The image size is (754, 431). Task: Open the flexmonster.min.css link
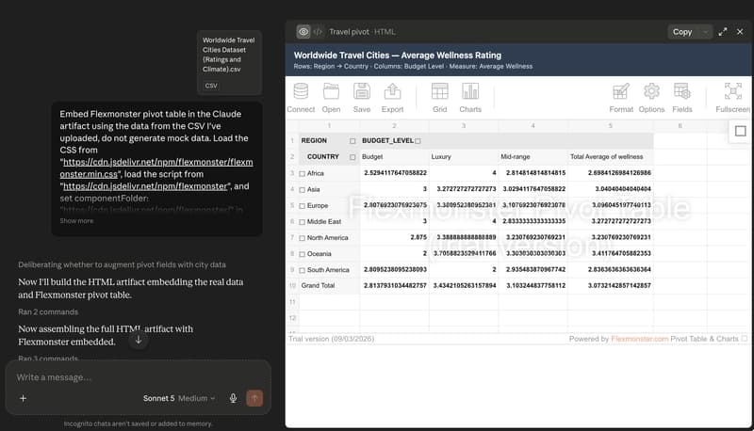coord(157,168)
